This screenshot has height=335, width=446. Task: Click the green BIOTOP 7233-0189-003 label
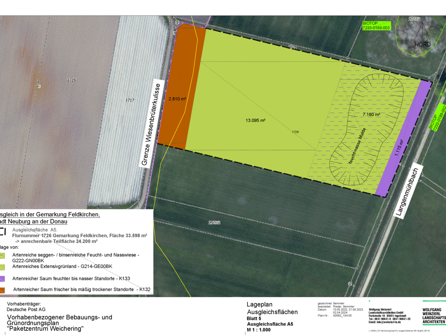[376, 25]
